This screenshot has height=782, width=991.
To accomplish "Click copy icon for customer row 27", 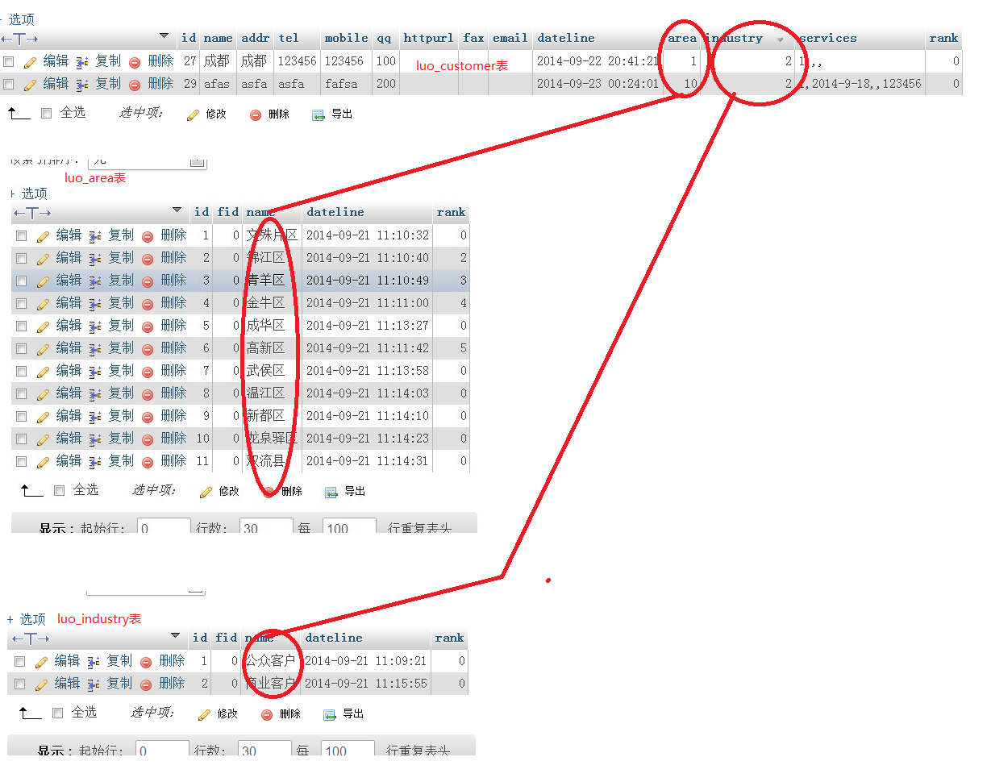I will tap(82, 62).
